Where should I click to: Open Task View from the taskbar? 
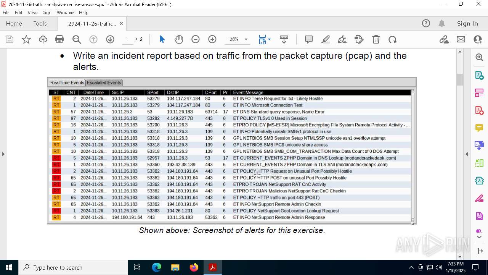coord(137,267)
